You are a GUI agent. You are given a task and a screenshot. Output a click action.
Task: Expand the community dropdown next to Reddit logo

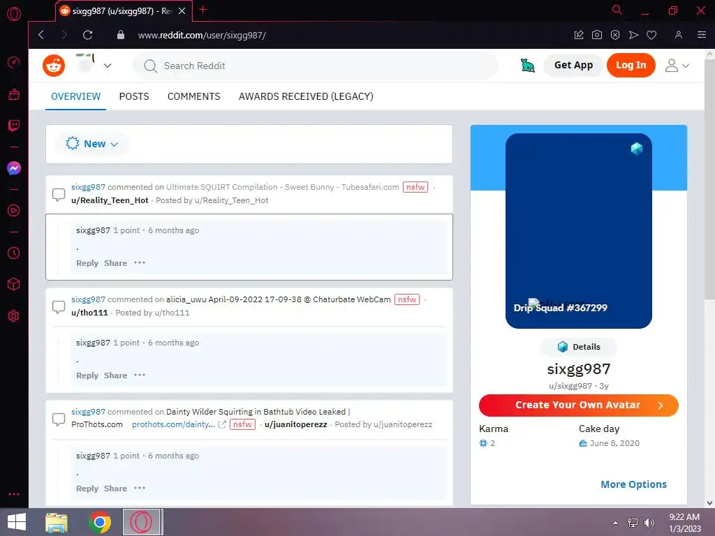pyautogui.click(x=108, y=66)
